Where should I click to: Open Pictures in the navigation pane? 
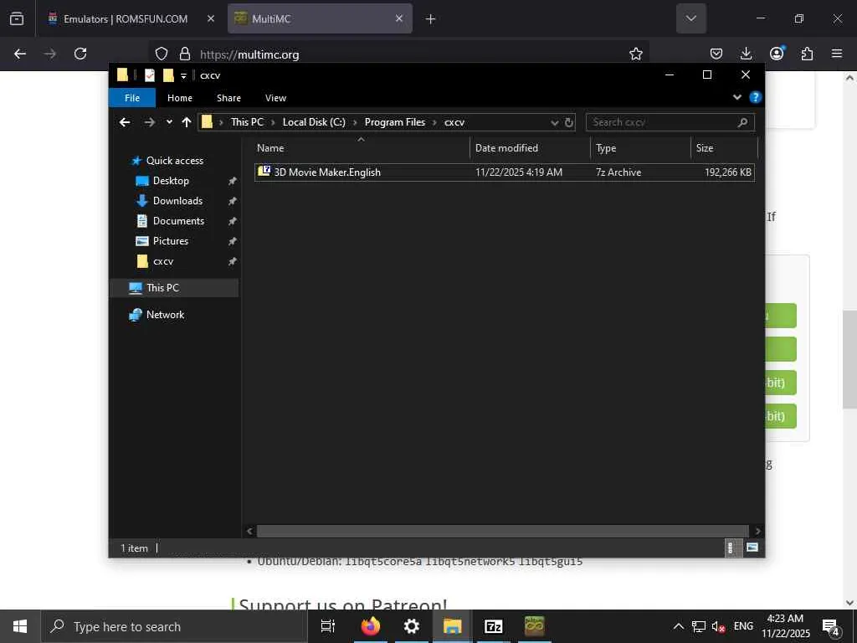[x=171, y=241]
